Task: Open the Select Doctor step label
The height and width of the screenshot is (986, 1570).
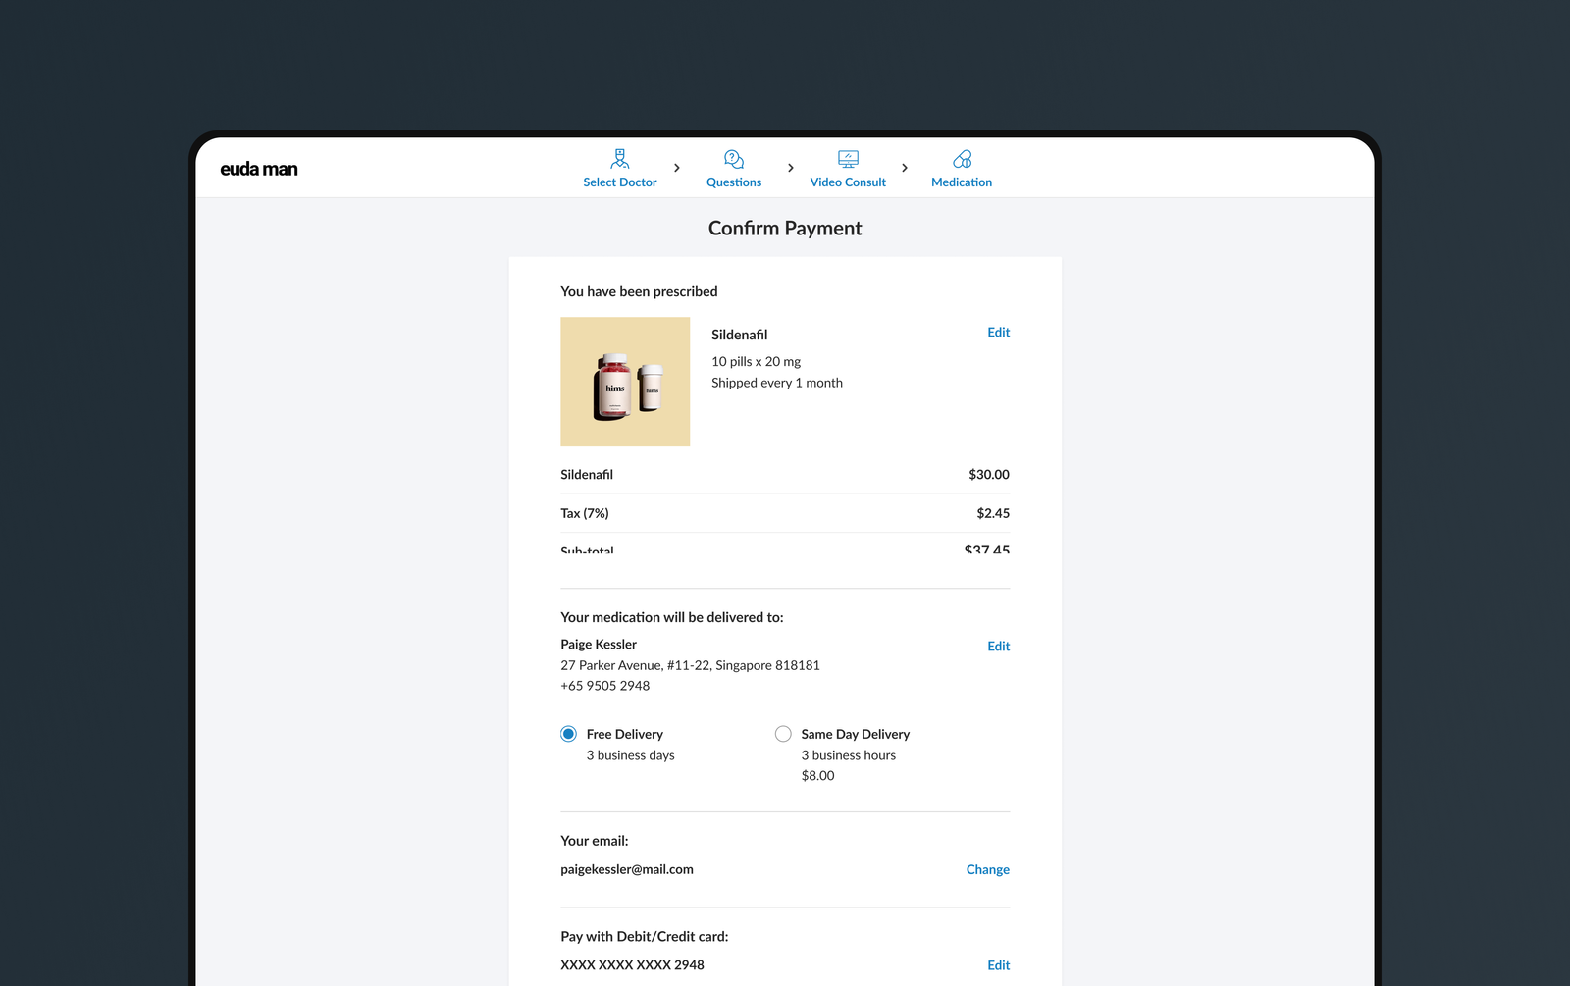Action: 619,182
